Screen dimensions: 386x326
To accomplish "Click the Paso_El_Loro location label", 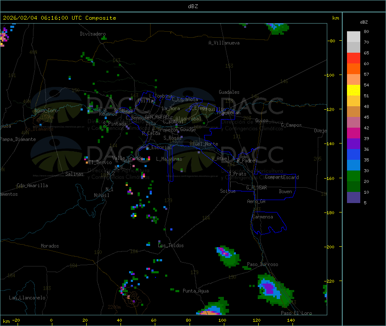I will point(296,313).
